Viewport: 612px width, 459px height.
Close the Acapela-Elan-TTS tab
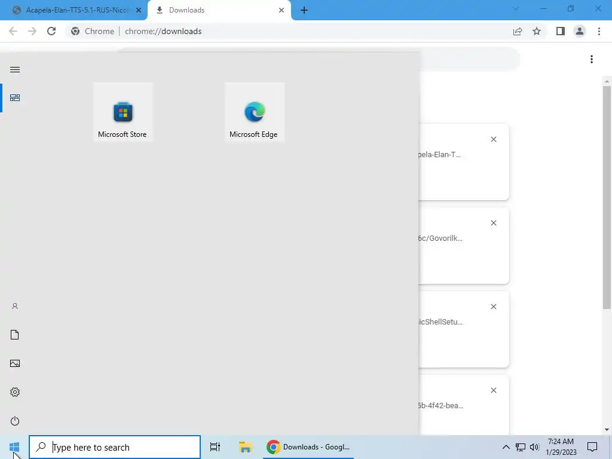139,10
